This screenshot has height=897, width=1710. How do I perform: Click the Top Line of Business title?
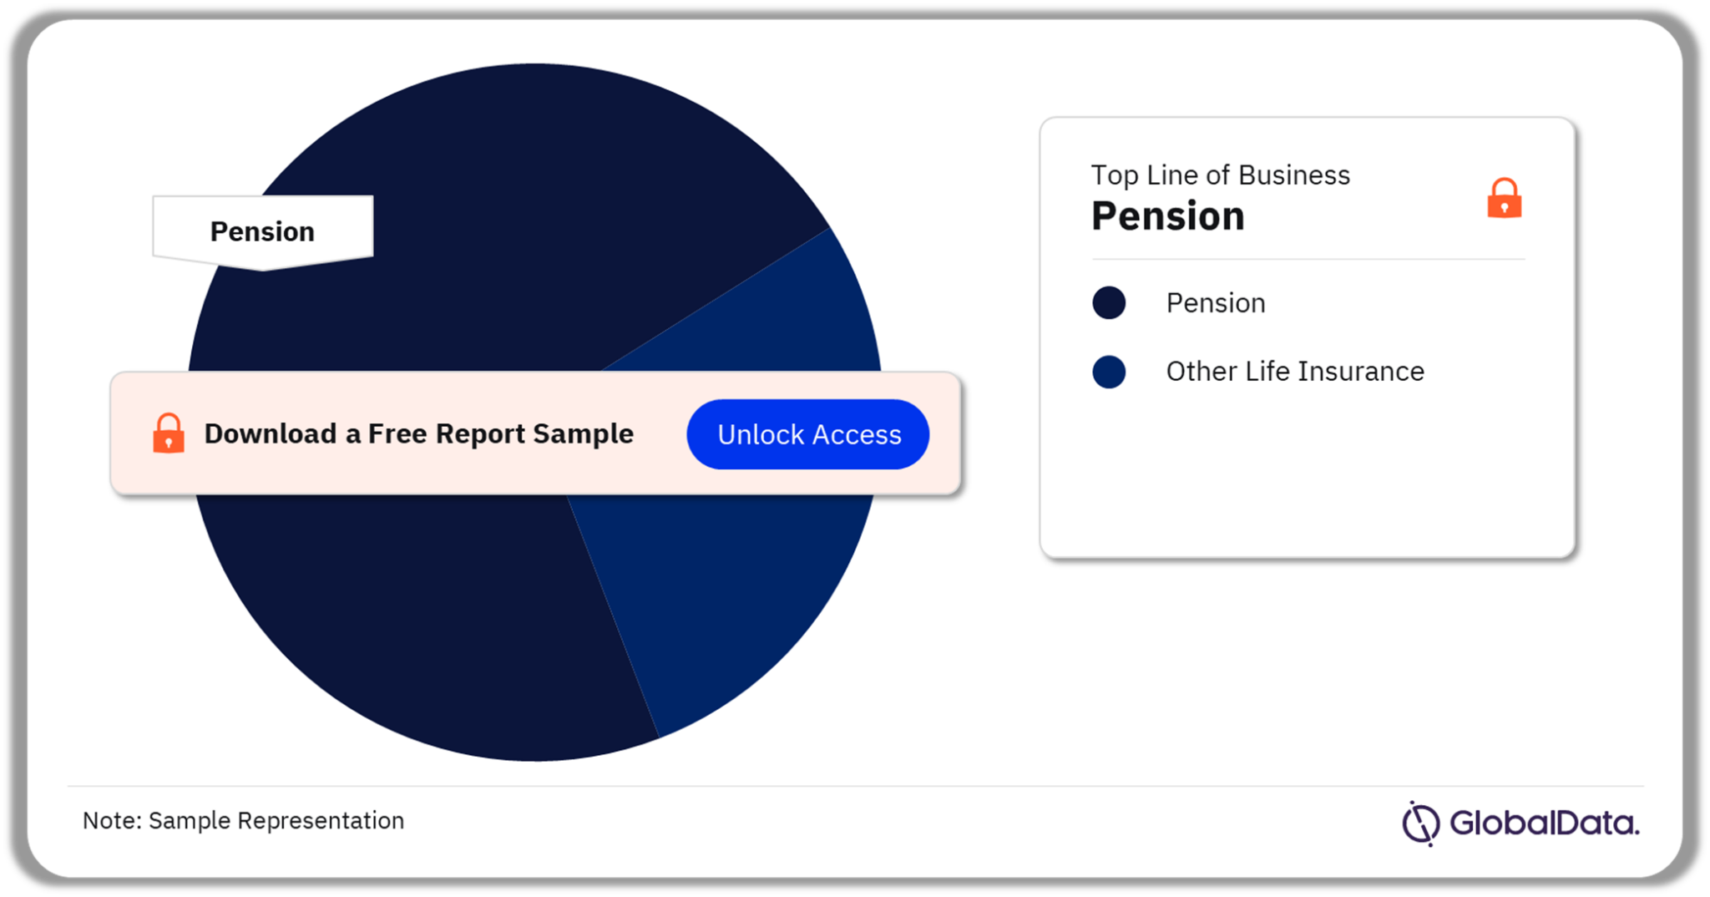[1221, 175]
